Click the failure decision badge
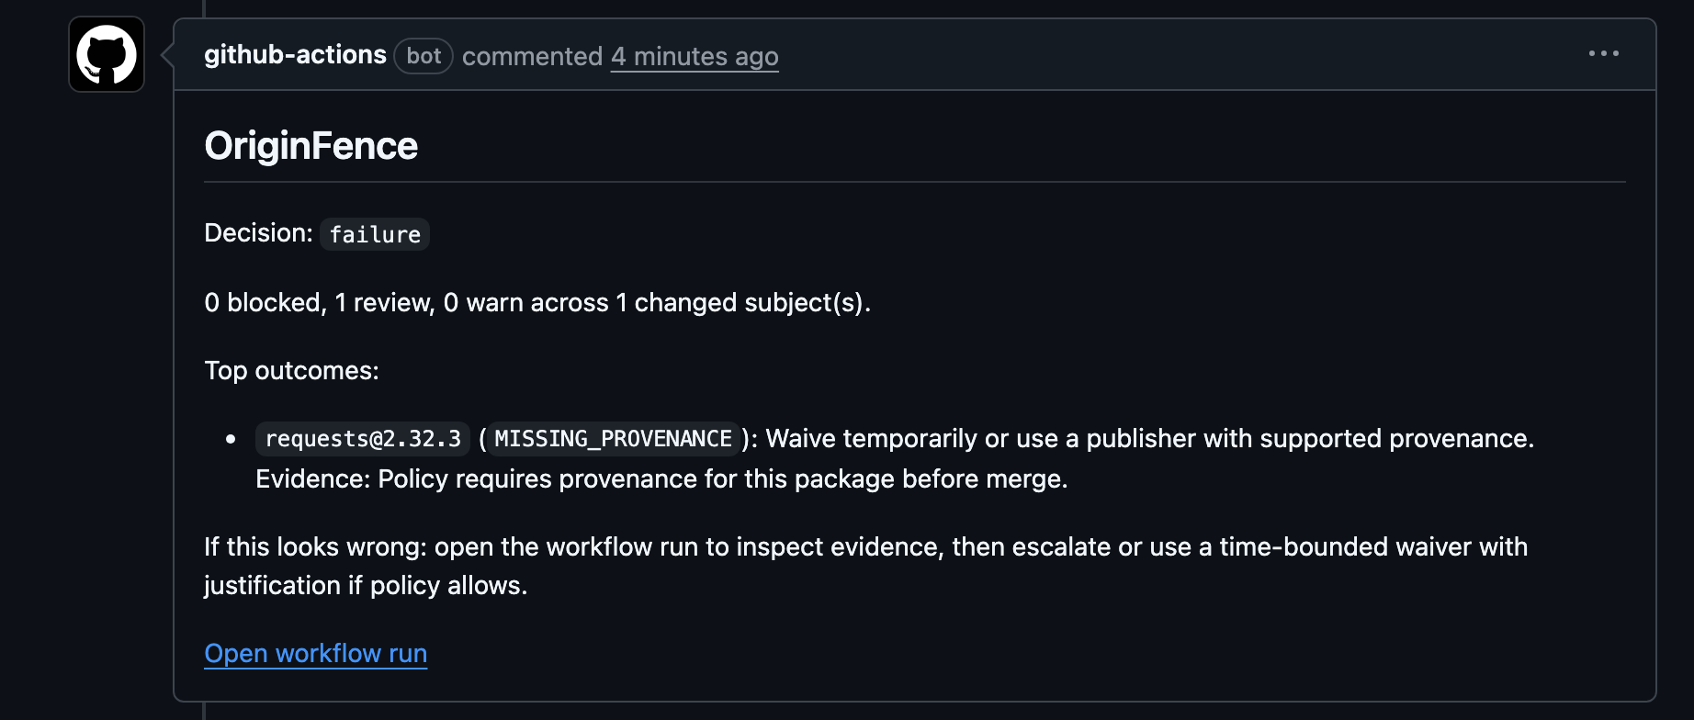The image size is (1694, 720). pyautogui.click(x=374, y=234)
